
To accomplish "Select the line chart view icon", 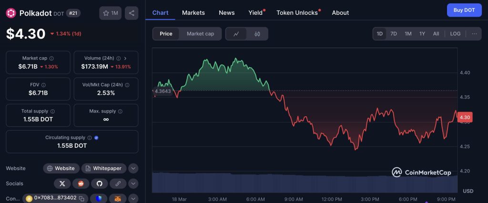I will pyautogui.click(x=236, y=34).
